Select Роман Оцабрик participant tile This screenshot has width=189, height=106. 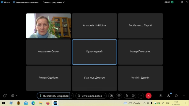tap(48, 78)
